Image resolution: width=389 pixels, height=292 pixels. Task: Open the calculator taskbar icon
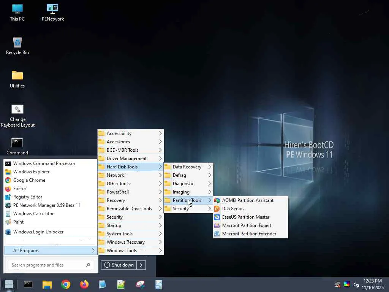pyautogui.click(x=159, y=284)
